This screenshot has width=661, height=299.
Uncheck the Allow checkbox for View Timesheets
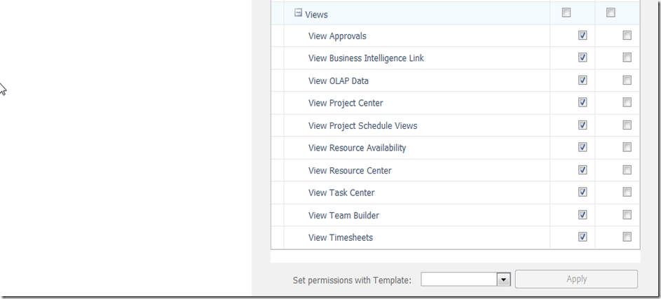tap(582, 237)
